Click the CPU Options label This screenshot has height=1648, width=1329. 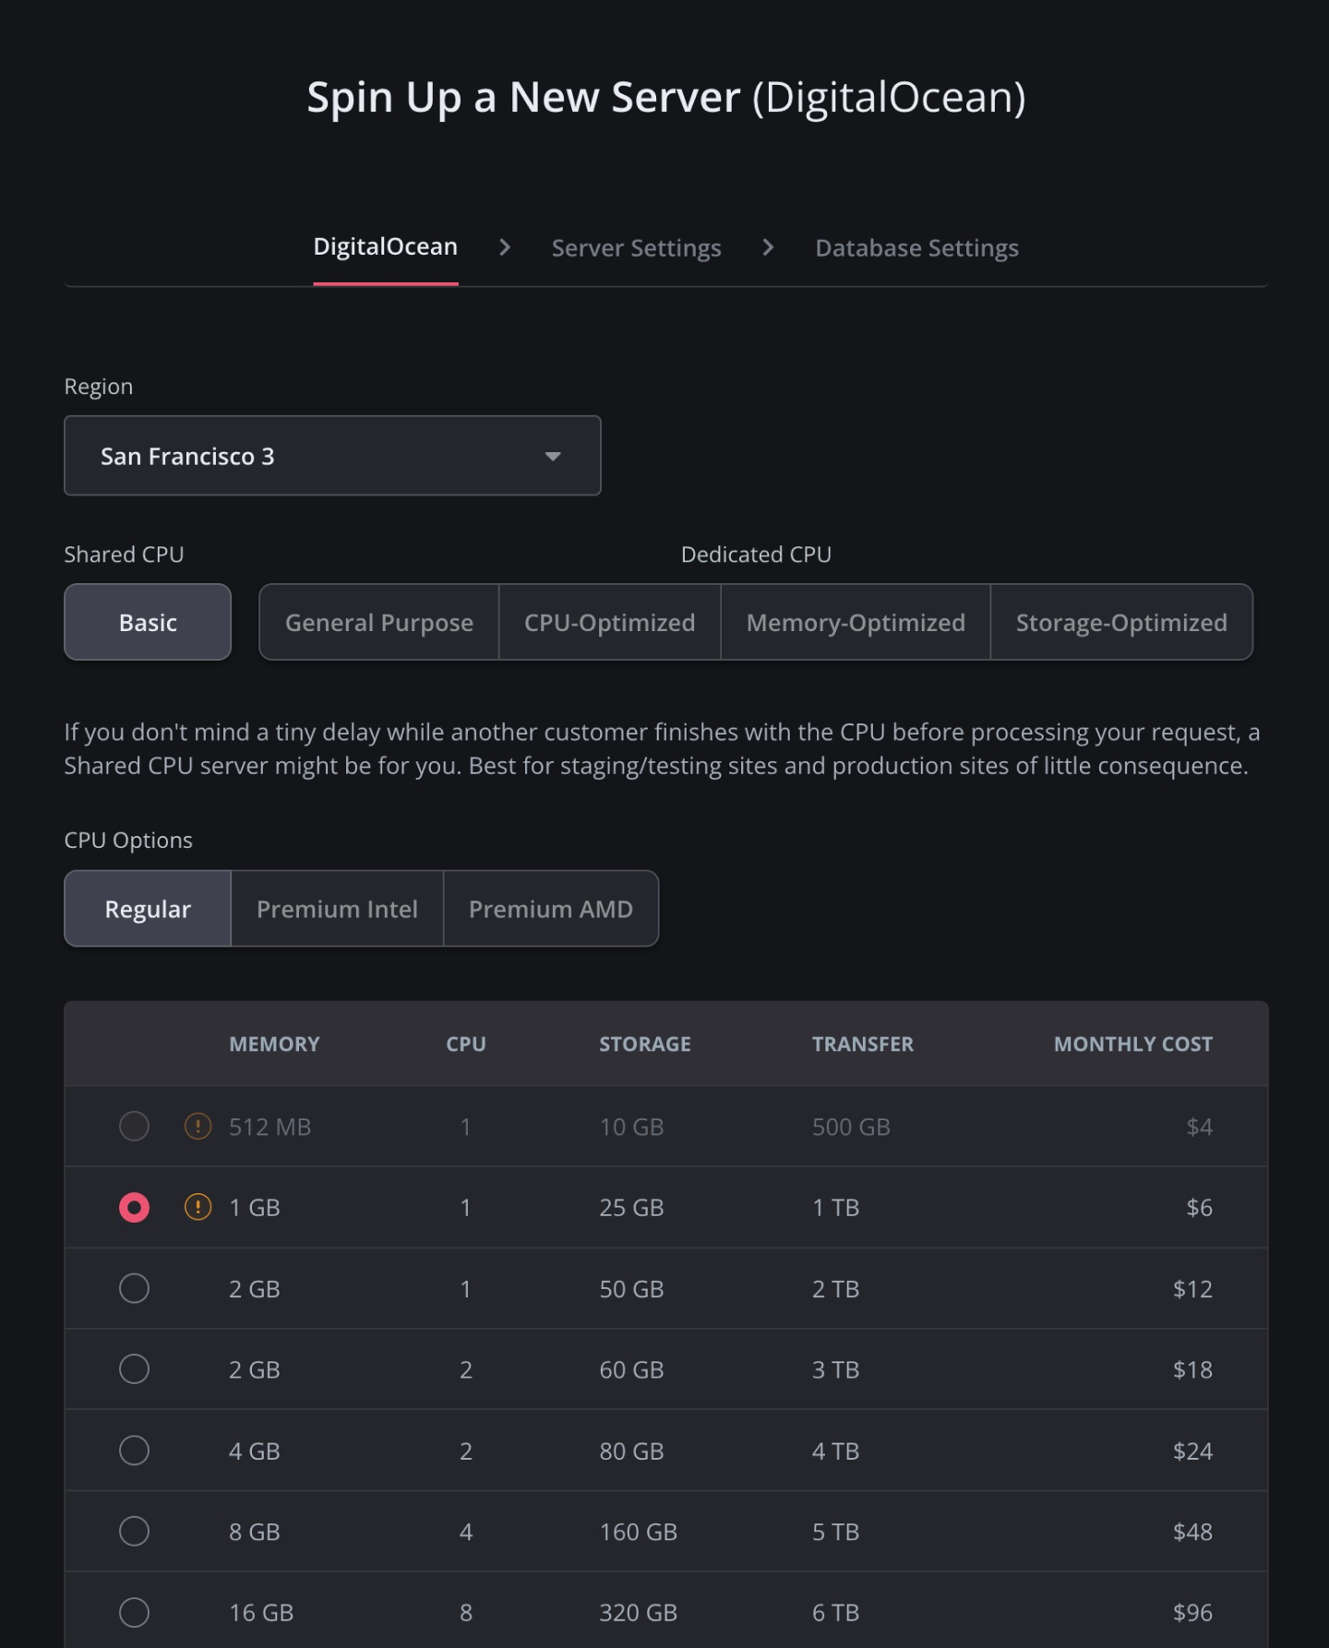coord(128,840)
